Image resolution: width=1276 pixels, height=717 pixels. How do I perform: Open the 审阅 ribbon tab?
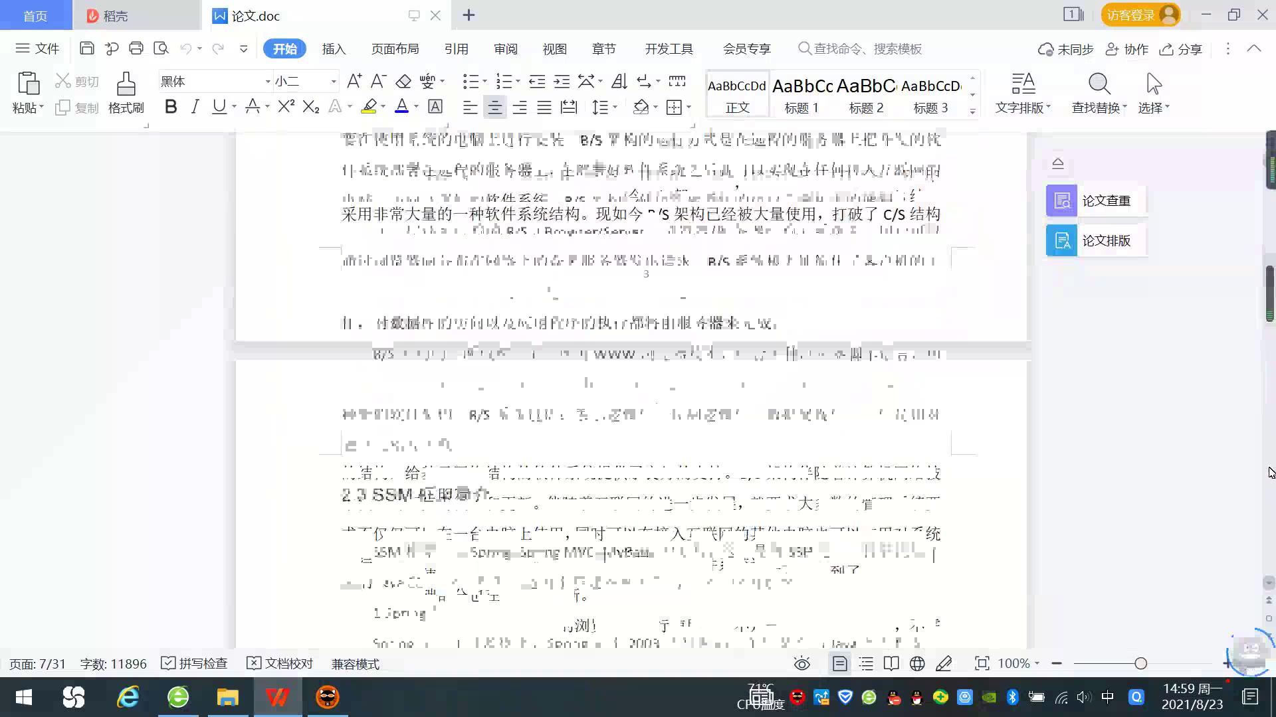505,48
